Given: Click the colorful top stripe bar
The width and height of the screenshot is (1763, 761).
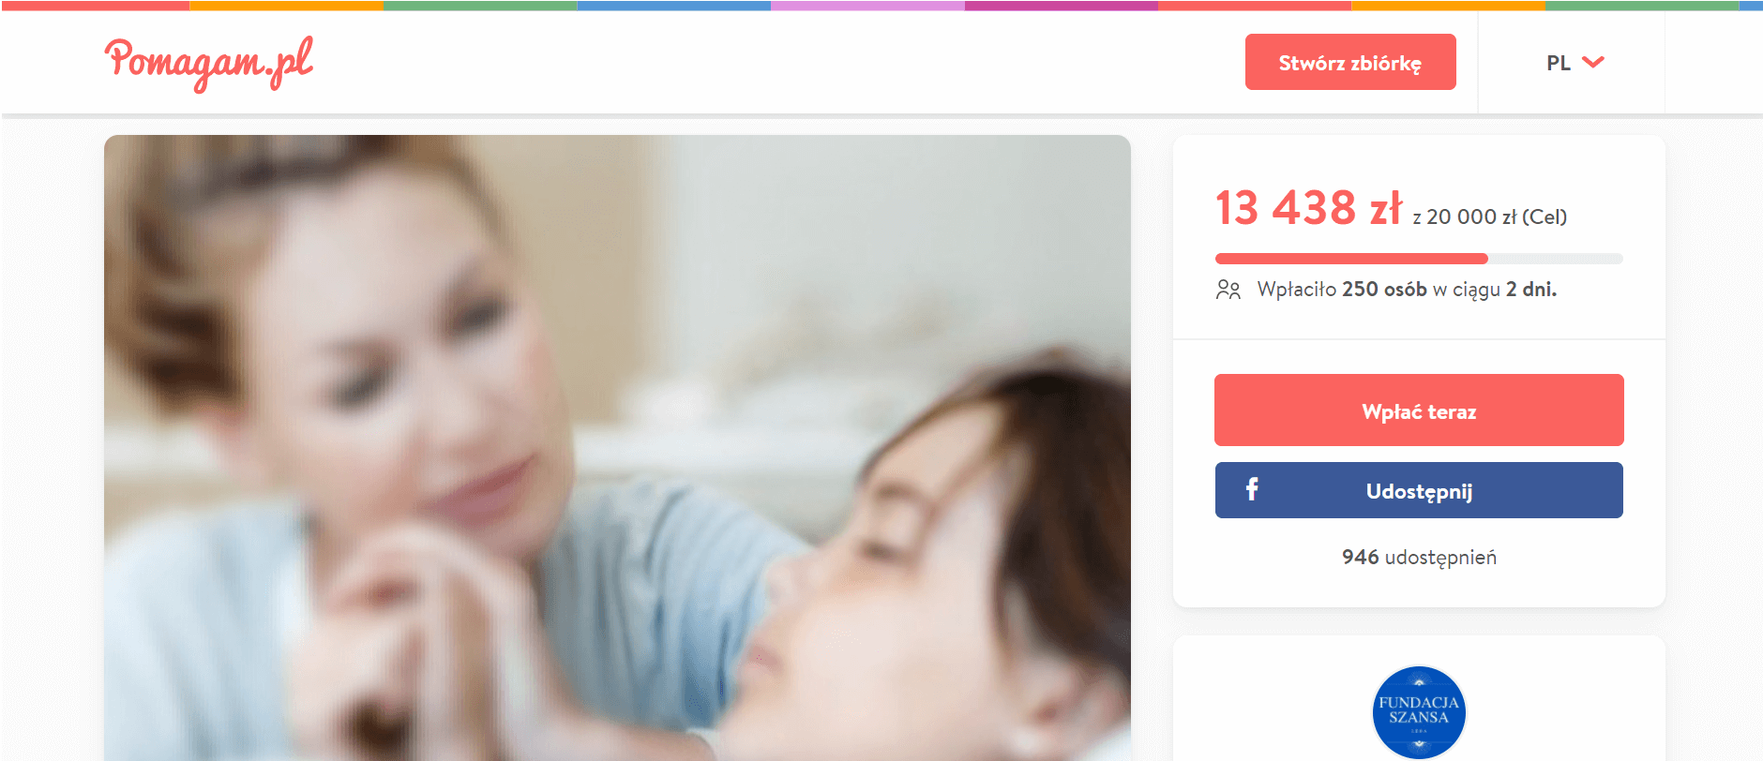Looking at the screenshot, I should pyautogui.click(x=881, y=5).
